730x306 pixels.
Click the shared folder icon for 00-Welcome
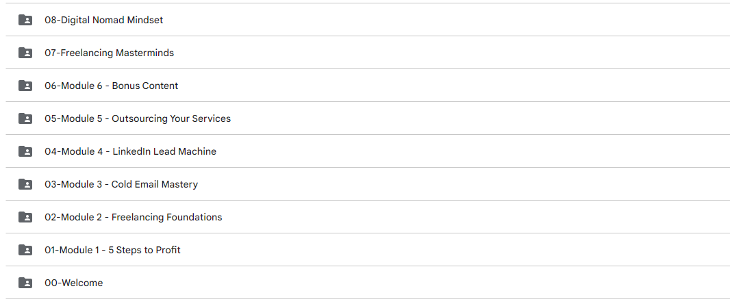pos(25,283)
